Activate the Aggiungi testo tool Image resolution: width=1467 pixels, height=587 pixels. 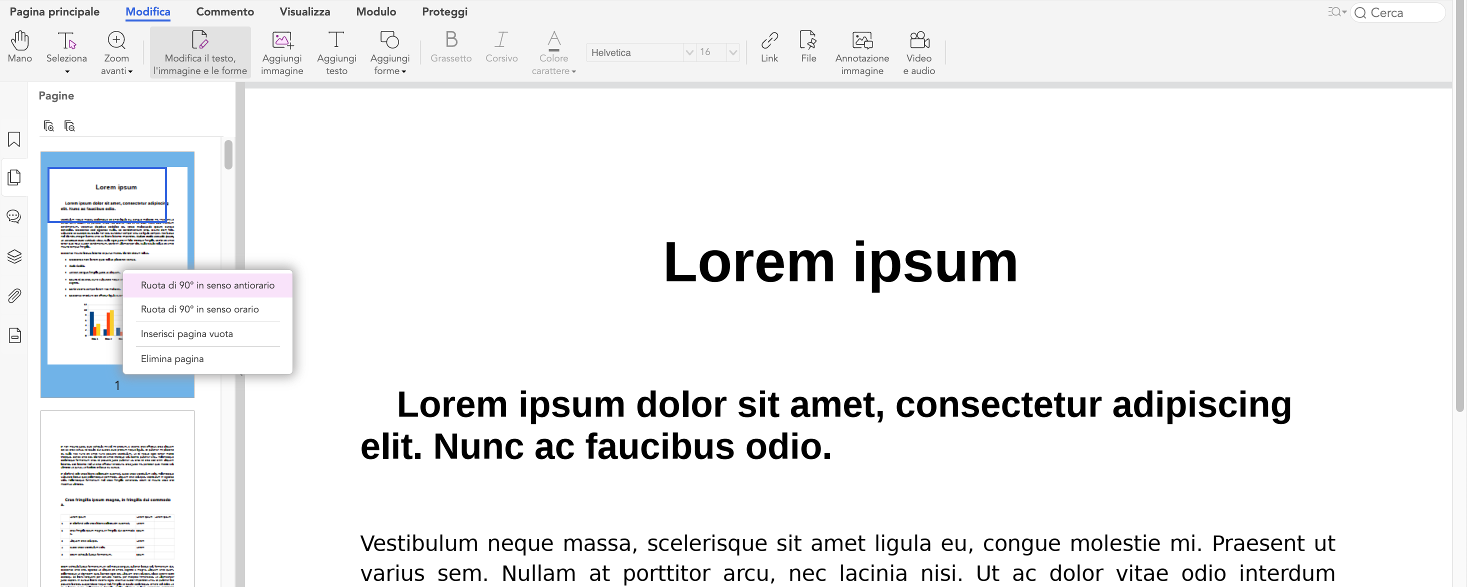point(336,51)
